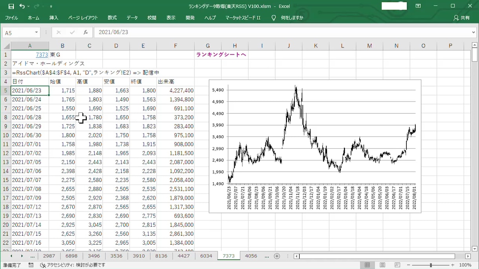Open Customize Quick Access Toolbar dropdown
The width and height of the screenshot is (479, 269).
click(51, 7)
